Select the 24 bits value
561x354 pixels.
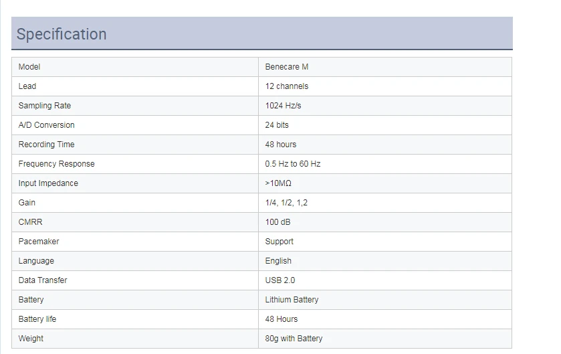coord(277,125)
